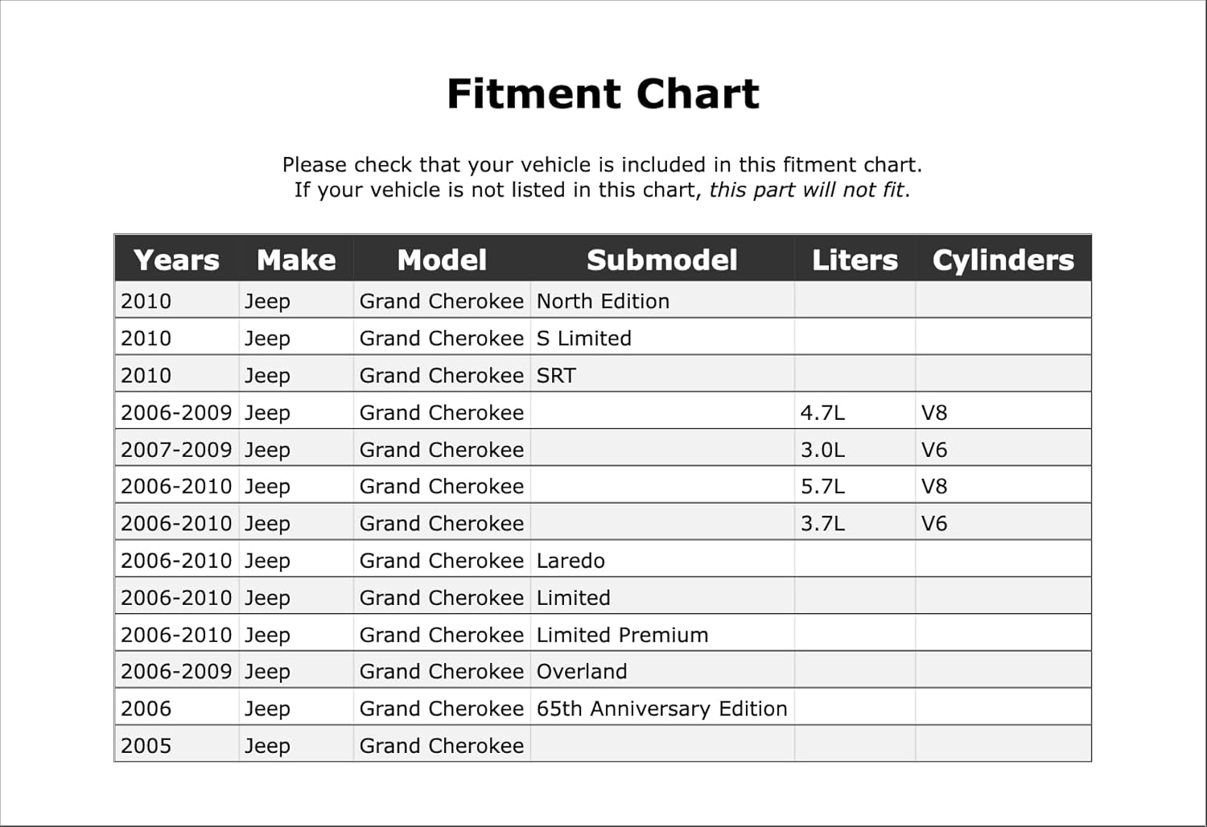This screenshot has height=827, width=1207.
Task: Select the 65th Anniversary Edition cell
Action: [662, 708]
